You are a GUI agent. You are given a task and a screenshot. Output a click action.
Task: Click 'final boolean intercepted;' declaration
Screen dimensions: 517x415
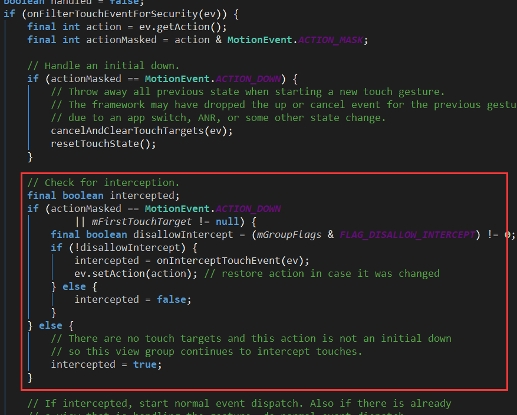[x=104, y=195]
